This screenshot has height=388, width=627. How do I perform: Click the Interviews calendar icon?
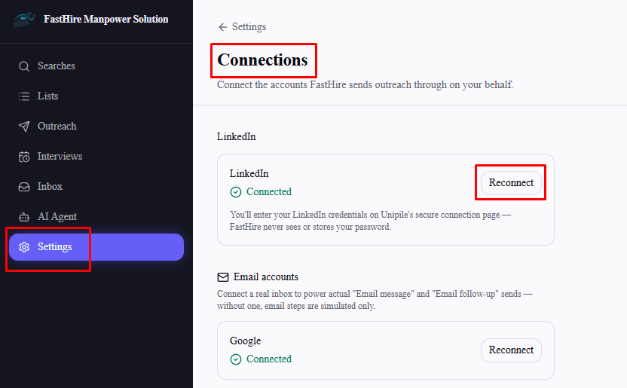(24, 157)
